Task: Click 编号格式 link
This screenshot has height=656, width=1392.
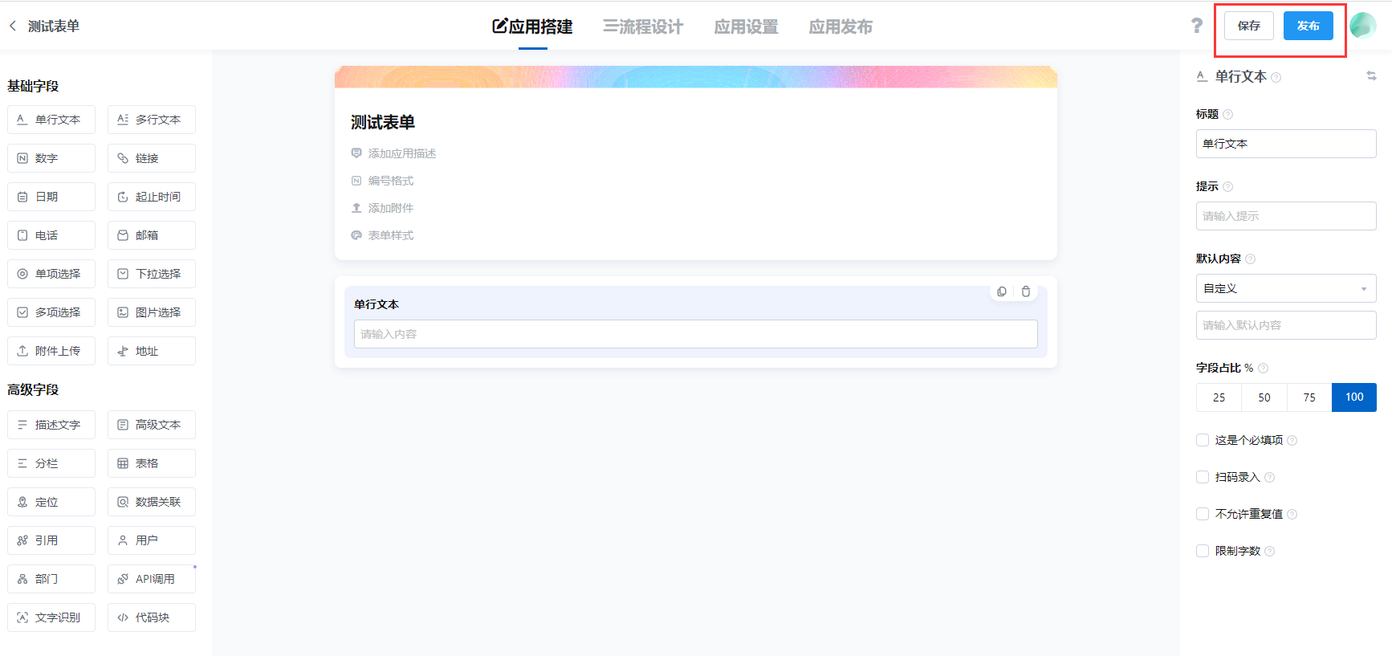Action: [382, 181]
